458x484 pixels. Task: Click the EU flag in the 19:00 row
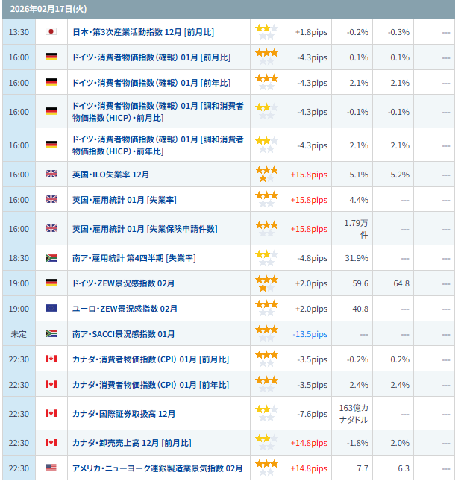[51, 308]
